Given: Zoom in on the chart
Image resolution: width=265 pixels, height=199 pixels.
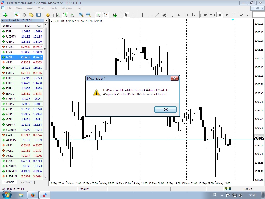Looking at the screenshot, I should pyautogui.click(x=81, y=15).
